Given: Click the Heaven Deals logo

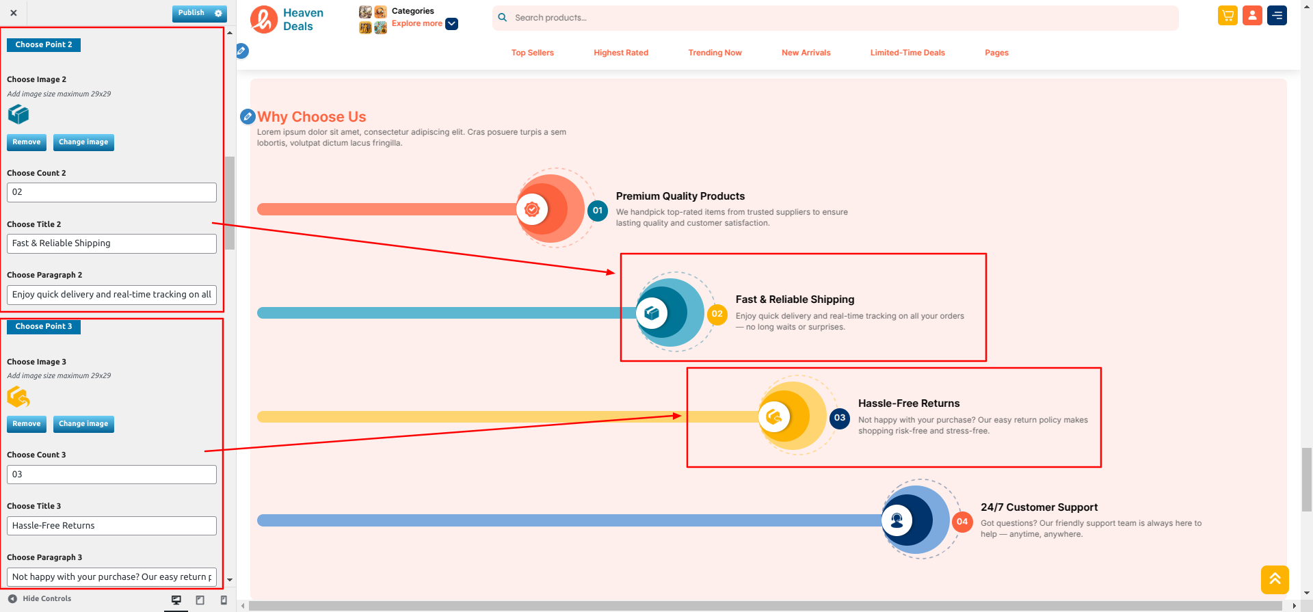Looking at the screenshot, I should click(287, 20).
